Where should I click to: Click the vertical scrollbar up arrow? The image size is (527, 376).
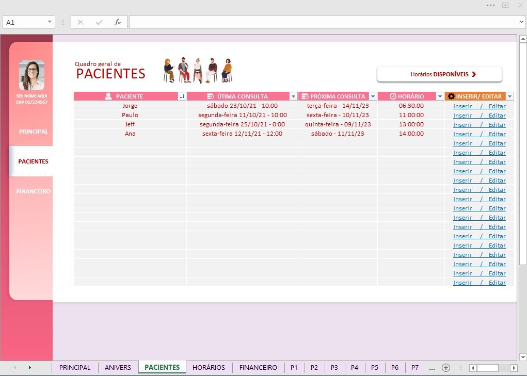523,39
